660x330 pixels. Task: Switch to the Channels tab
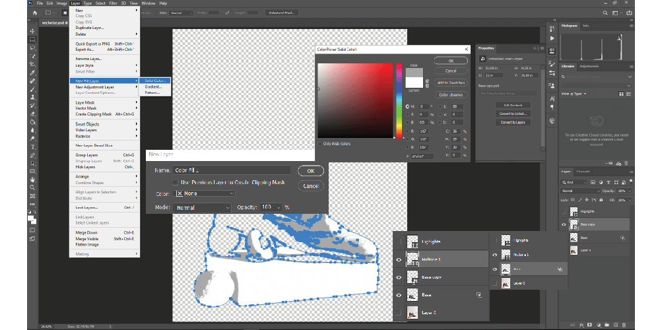tap(583, 172)
